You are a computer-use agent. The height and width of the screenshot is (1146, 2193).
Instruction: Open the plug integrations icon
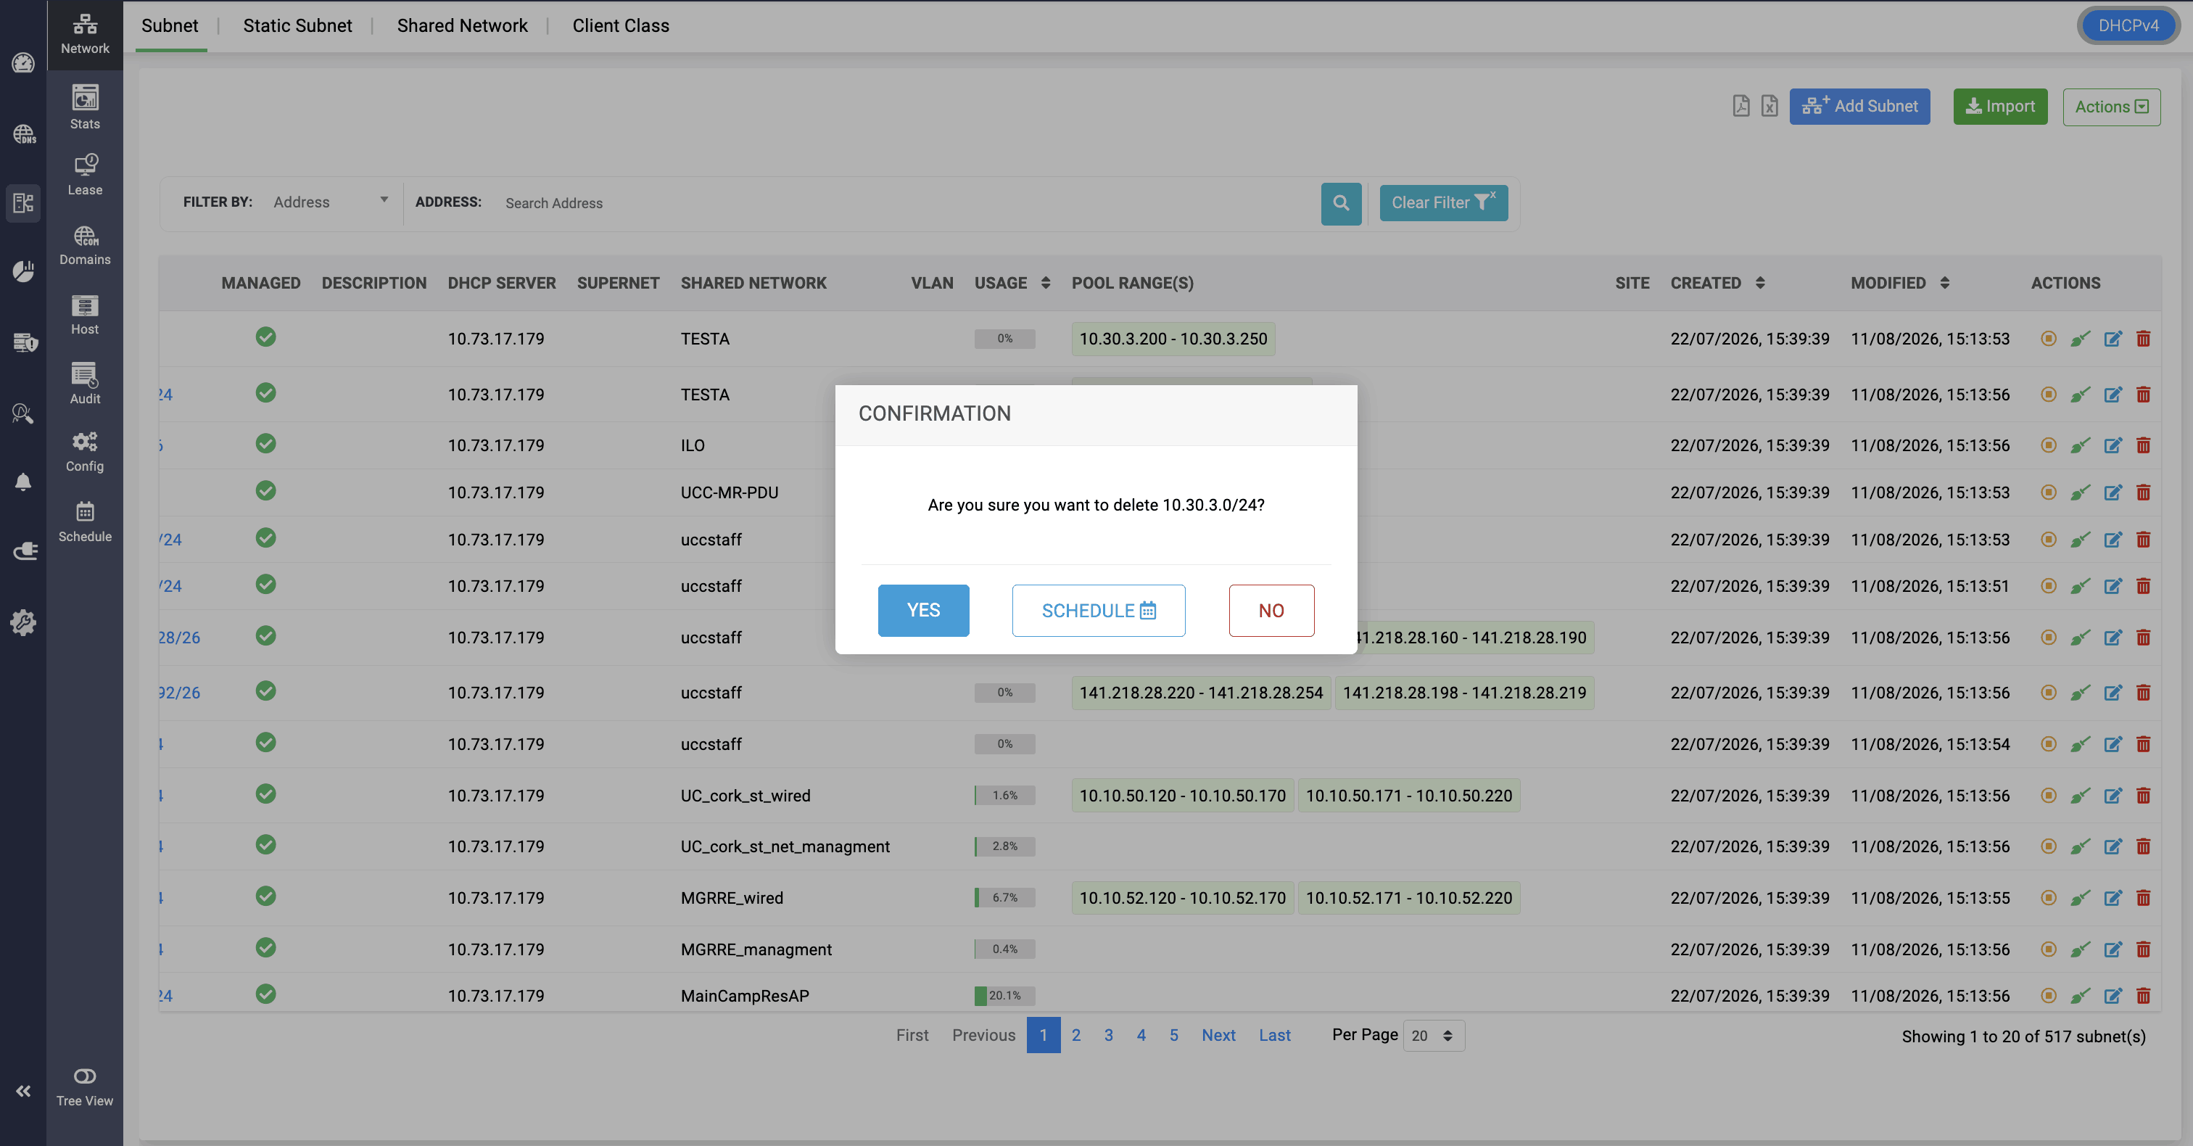[x=25, y=552]
